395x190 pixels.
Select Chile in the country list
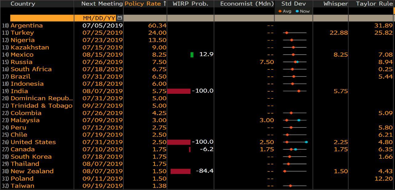pos(19,135)
